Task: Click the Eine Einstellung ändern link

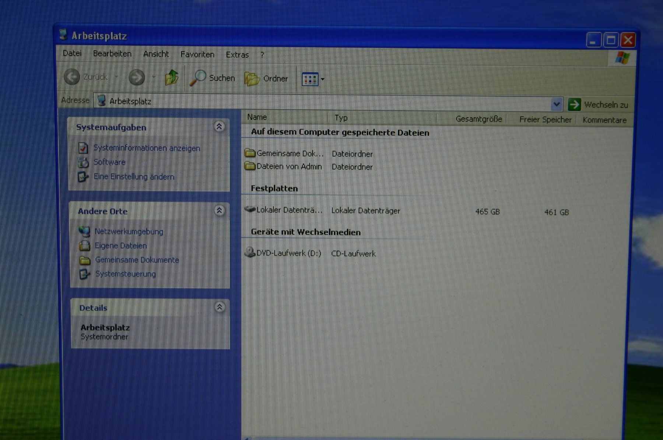Action: tap(134, 177)
